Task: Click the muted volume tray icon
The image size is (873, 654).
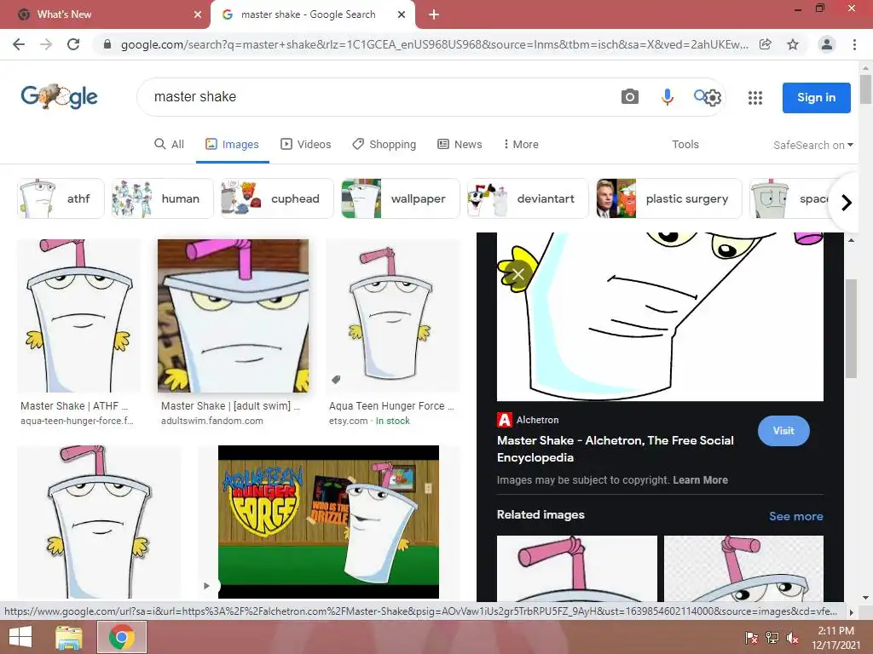Action: tap(792, 638)
